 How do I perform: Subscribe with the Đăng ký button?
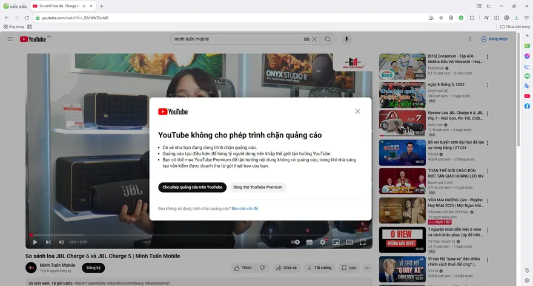click(93, 268)
